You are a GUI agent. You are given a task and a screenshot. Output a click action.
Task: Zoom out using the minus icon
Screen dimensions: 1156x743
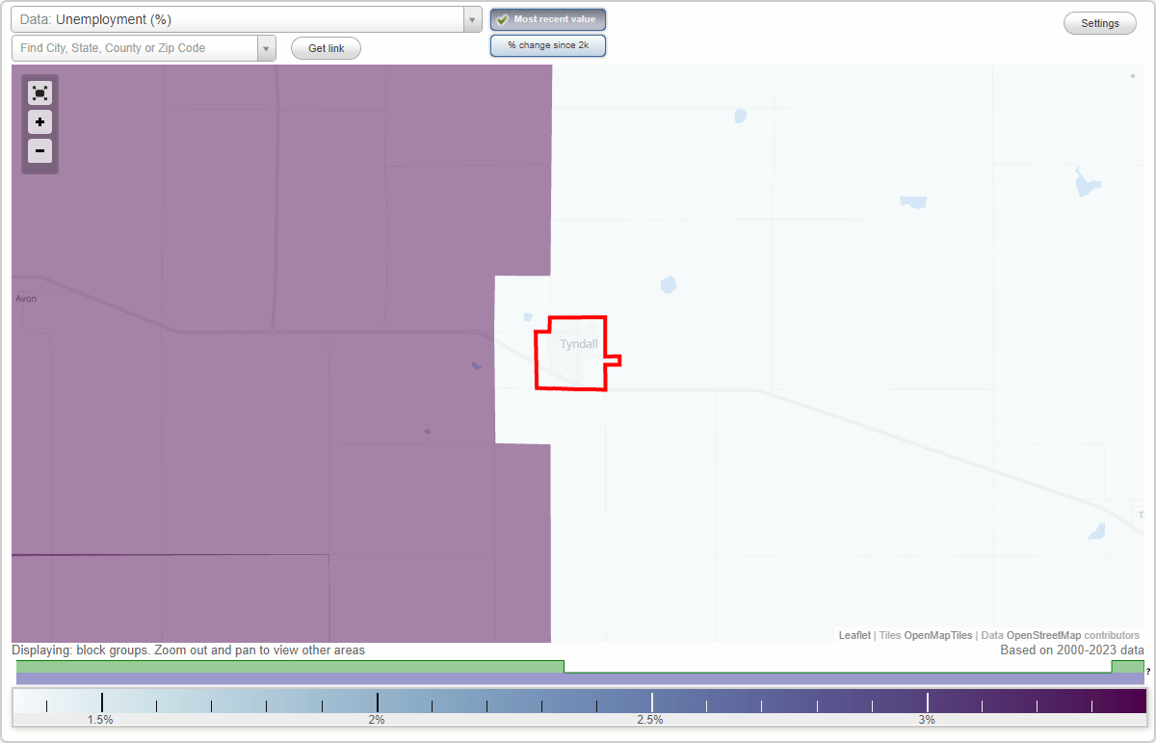(x=39, y=151)
